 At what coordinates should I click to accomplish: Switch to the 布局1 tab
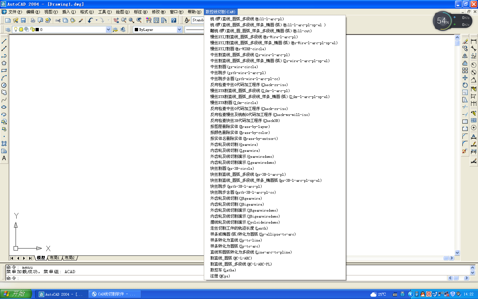click(54, 258)
